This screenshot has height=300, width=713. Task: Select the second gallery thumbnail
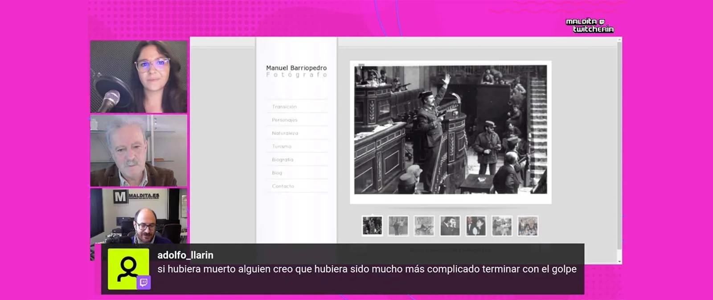pyautogui.click(x=398, y=226)
